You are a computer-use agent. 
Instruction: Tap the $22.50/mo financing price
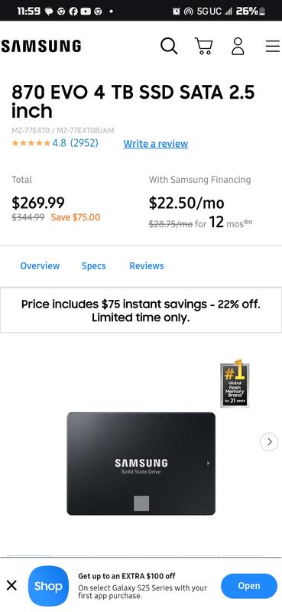tap(186, 203)
